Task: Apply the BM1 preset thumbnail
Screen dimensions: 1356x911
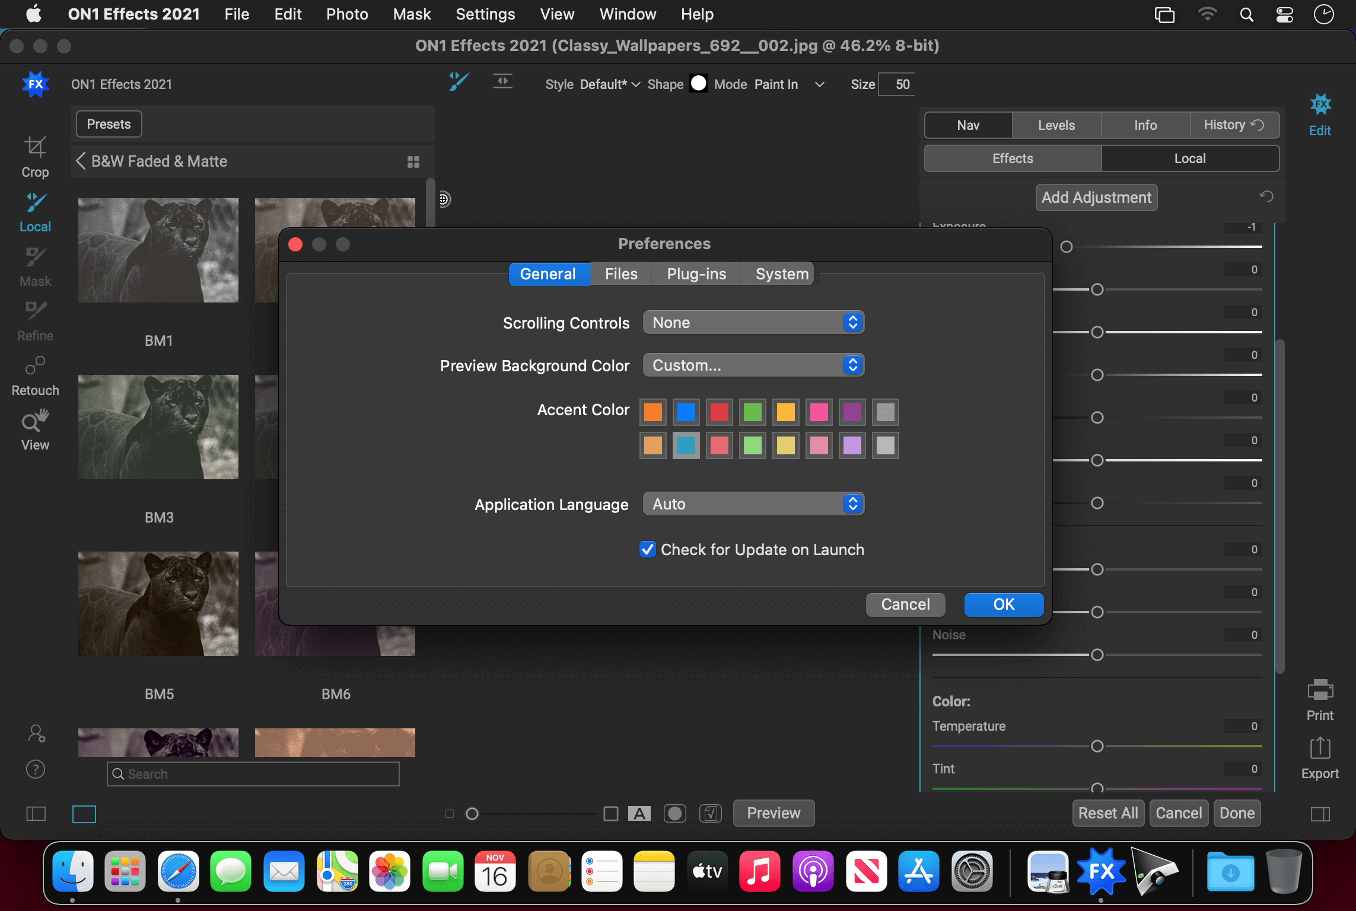Action: (x=158, y=250)
